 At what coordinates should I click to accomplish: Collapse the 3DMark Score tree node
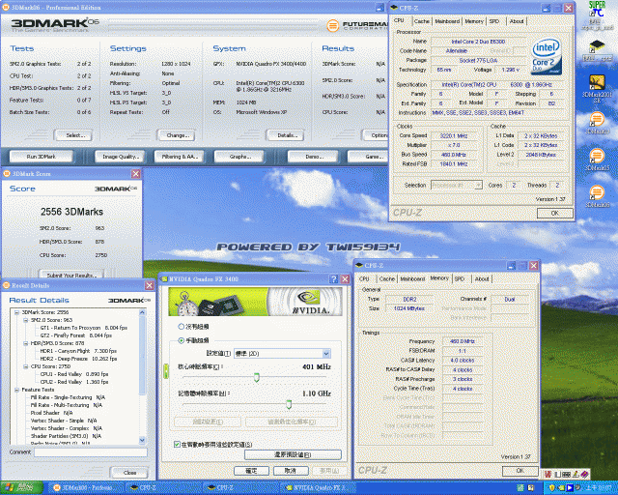pos(17,312)
